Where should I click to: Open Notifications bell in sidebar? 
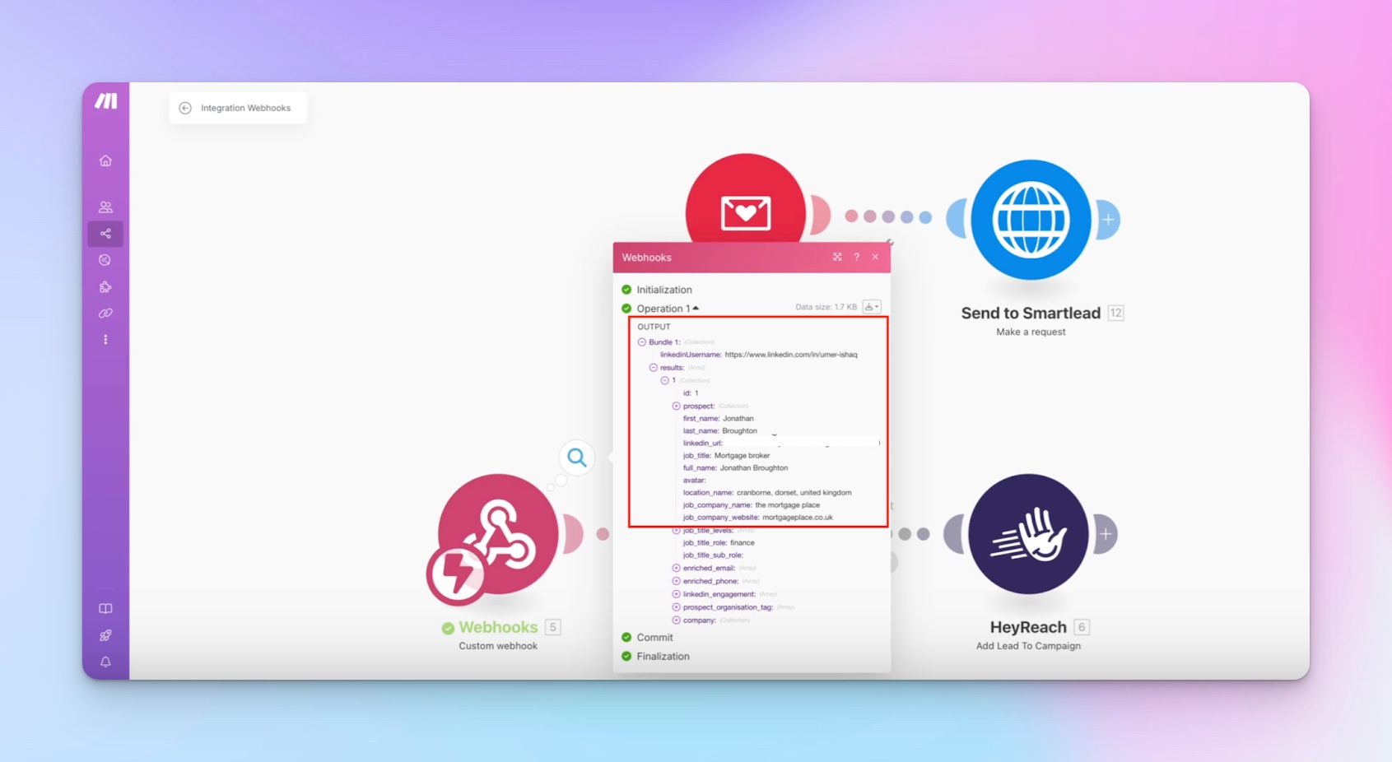(x=105, y=662)
